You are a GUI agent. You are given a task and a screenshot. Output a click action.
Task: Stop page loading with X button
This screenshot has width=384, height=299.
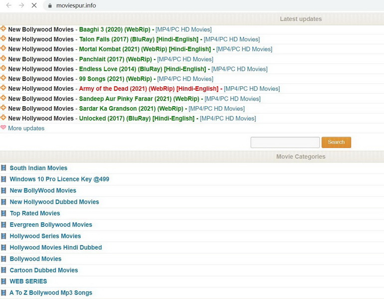coord(34,5)
